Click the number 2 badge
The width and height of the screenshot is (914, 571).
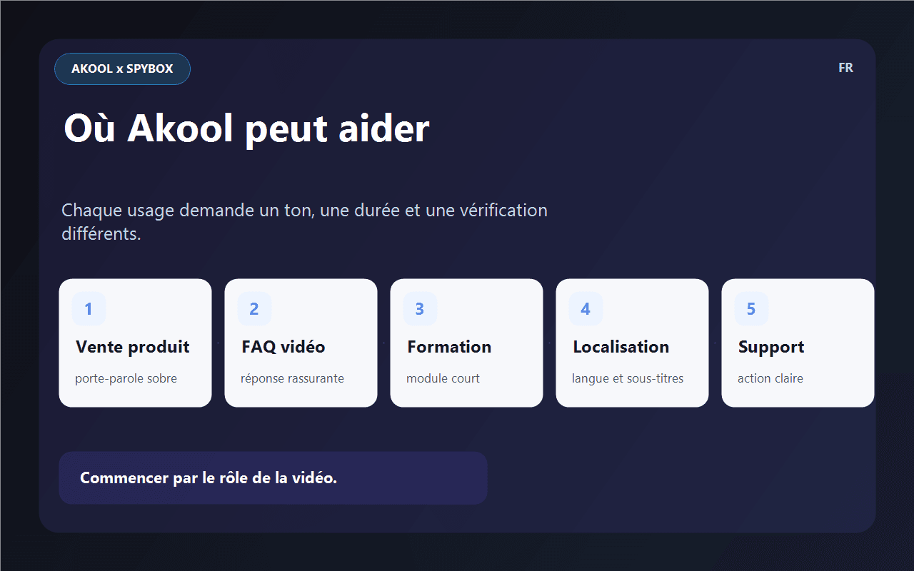(x=254, y=309)
